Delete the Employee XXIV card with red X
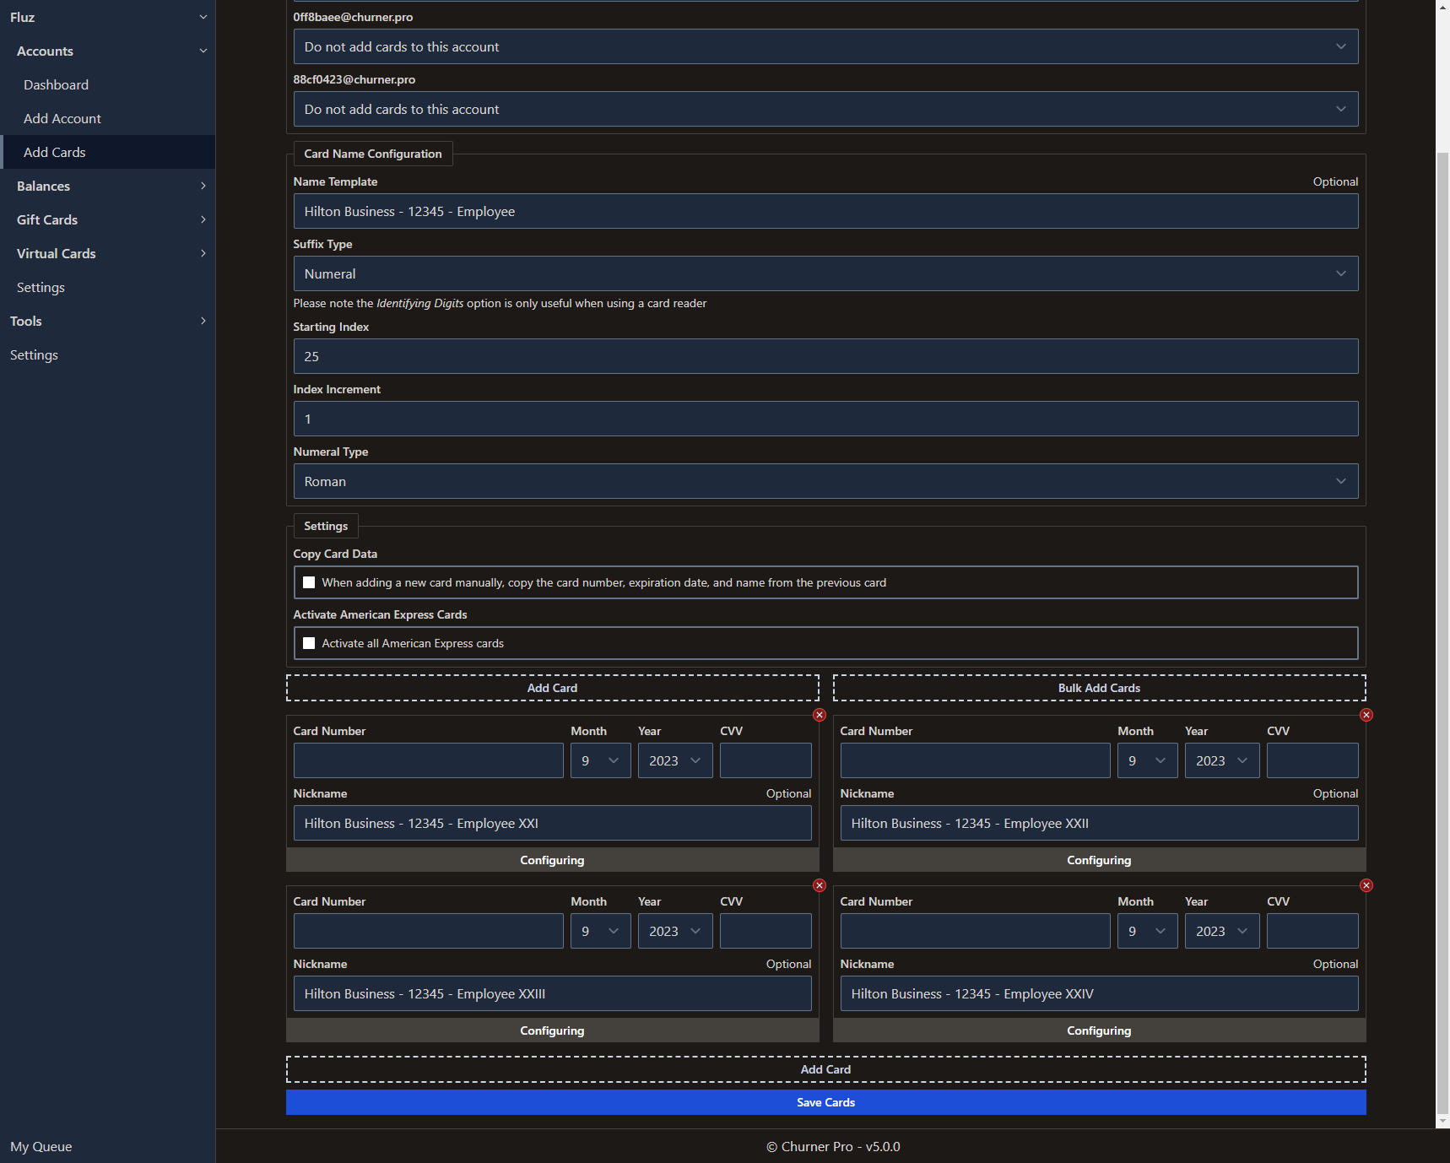The width and height of the screenshot is (1450, 1163). [x=1366, y=885]
